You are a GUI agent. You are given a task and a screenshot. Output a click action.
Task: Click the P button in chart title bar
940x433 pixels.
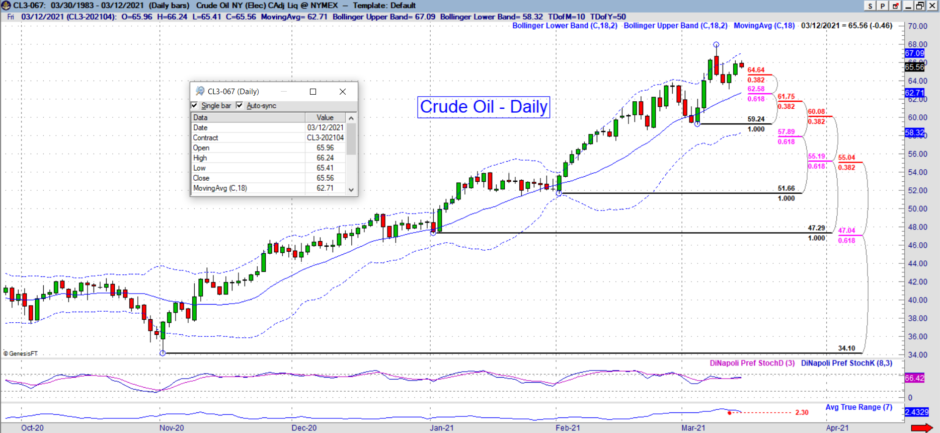tap(883, 6)
